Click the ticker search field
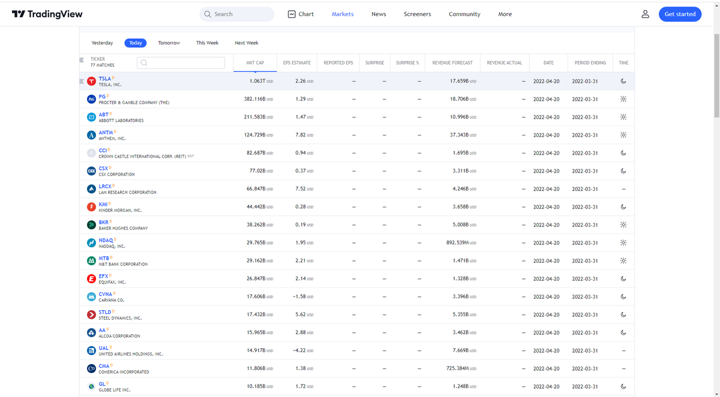Image resolution: width=720 pixels, height=397 pixels. pyautogui.click(x=181, y=62)
